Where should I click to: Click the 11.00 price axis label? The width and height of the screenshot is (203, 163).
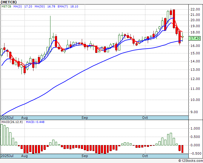pos(195,89)
